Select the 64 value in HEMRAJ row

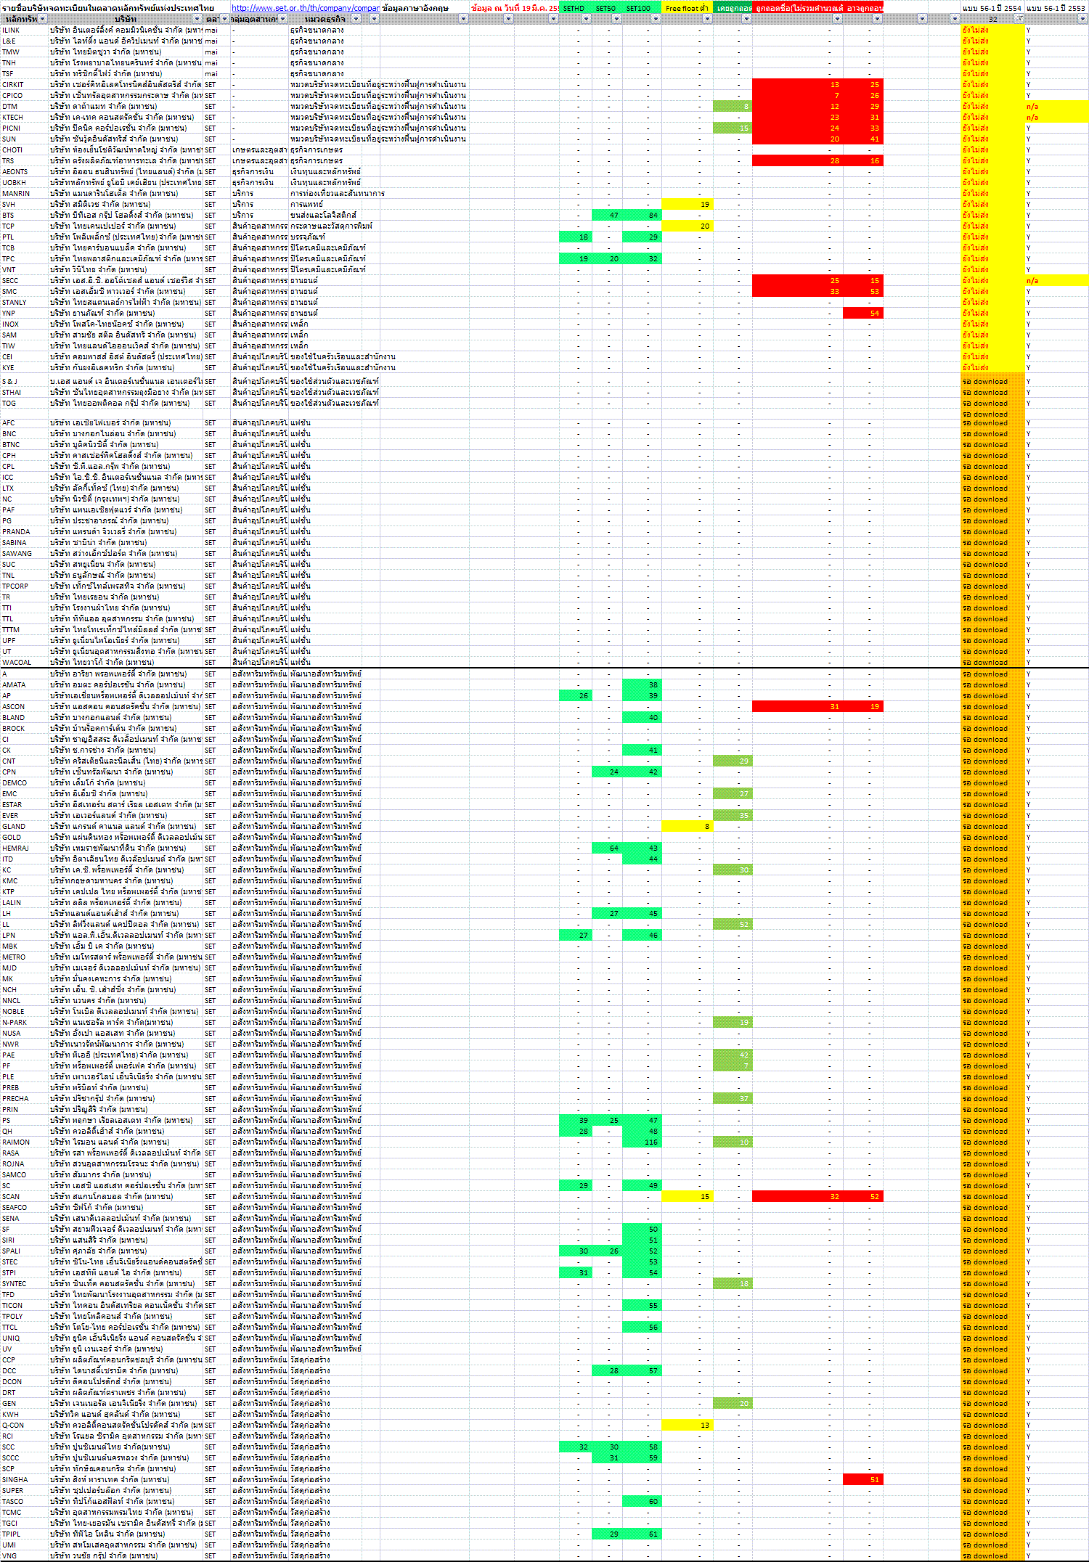tap(607, 849)
